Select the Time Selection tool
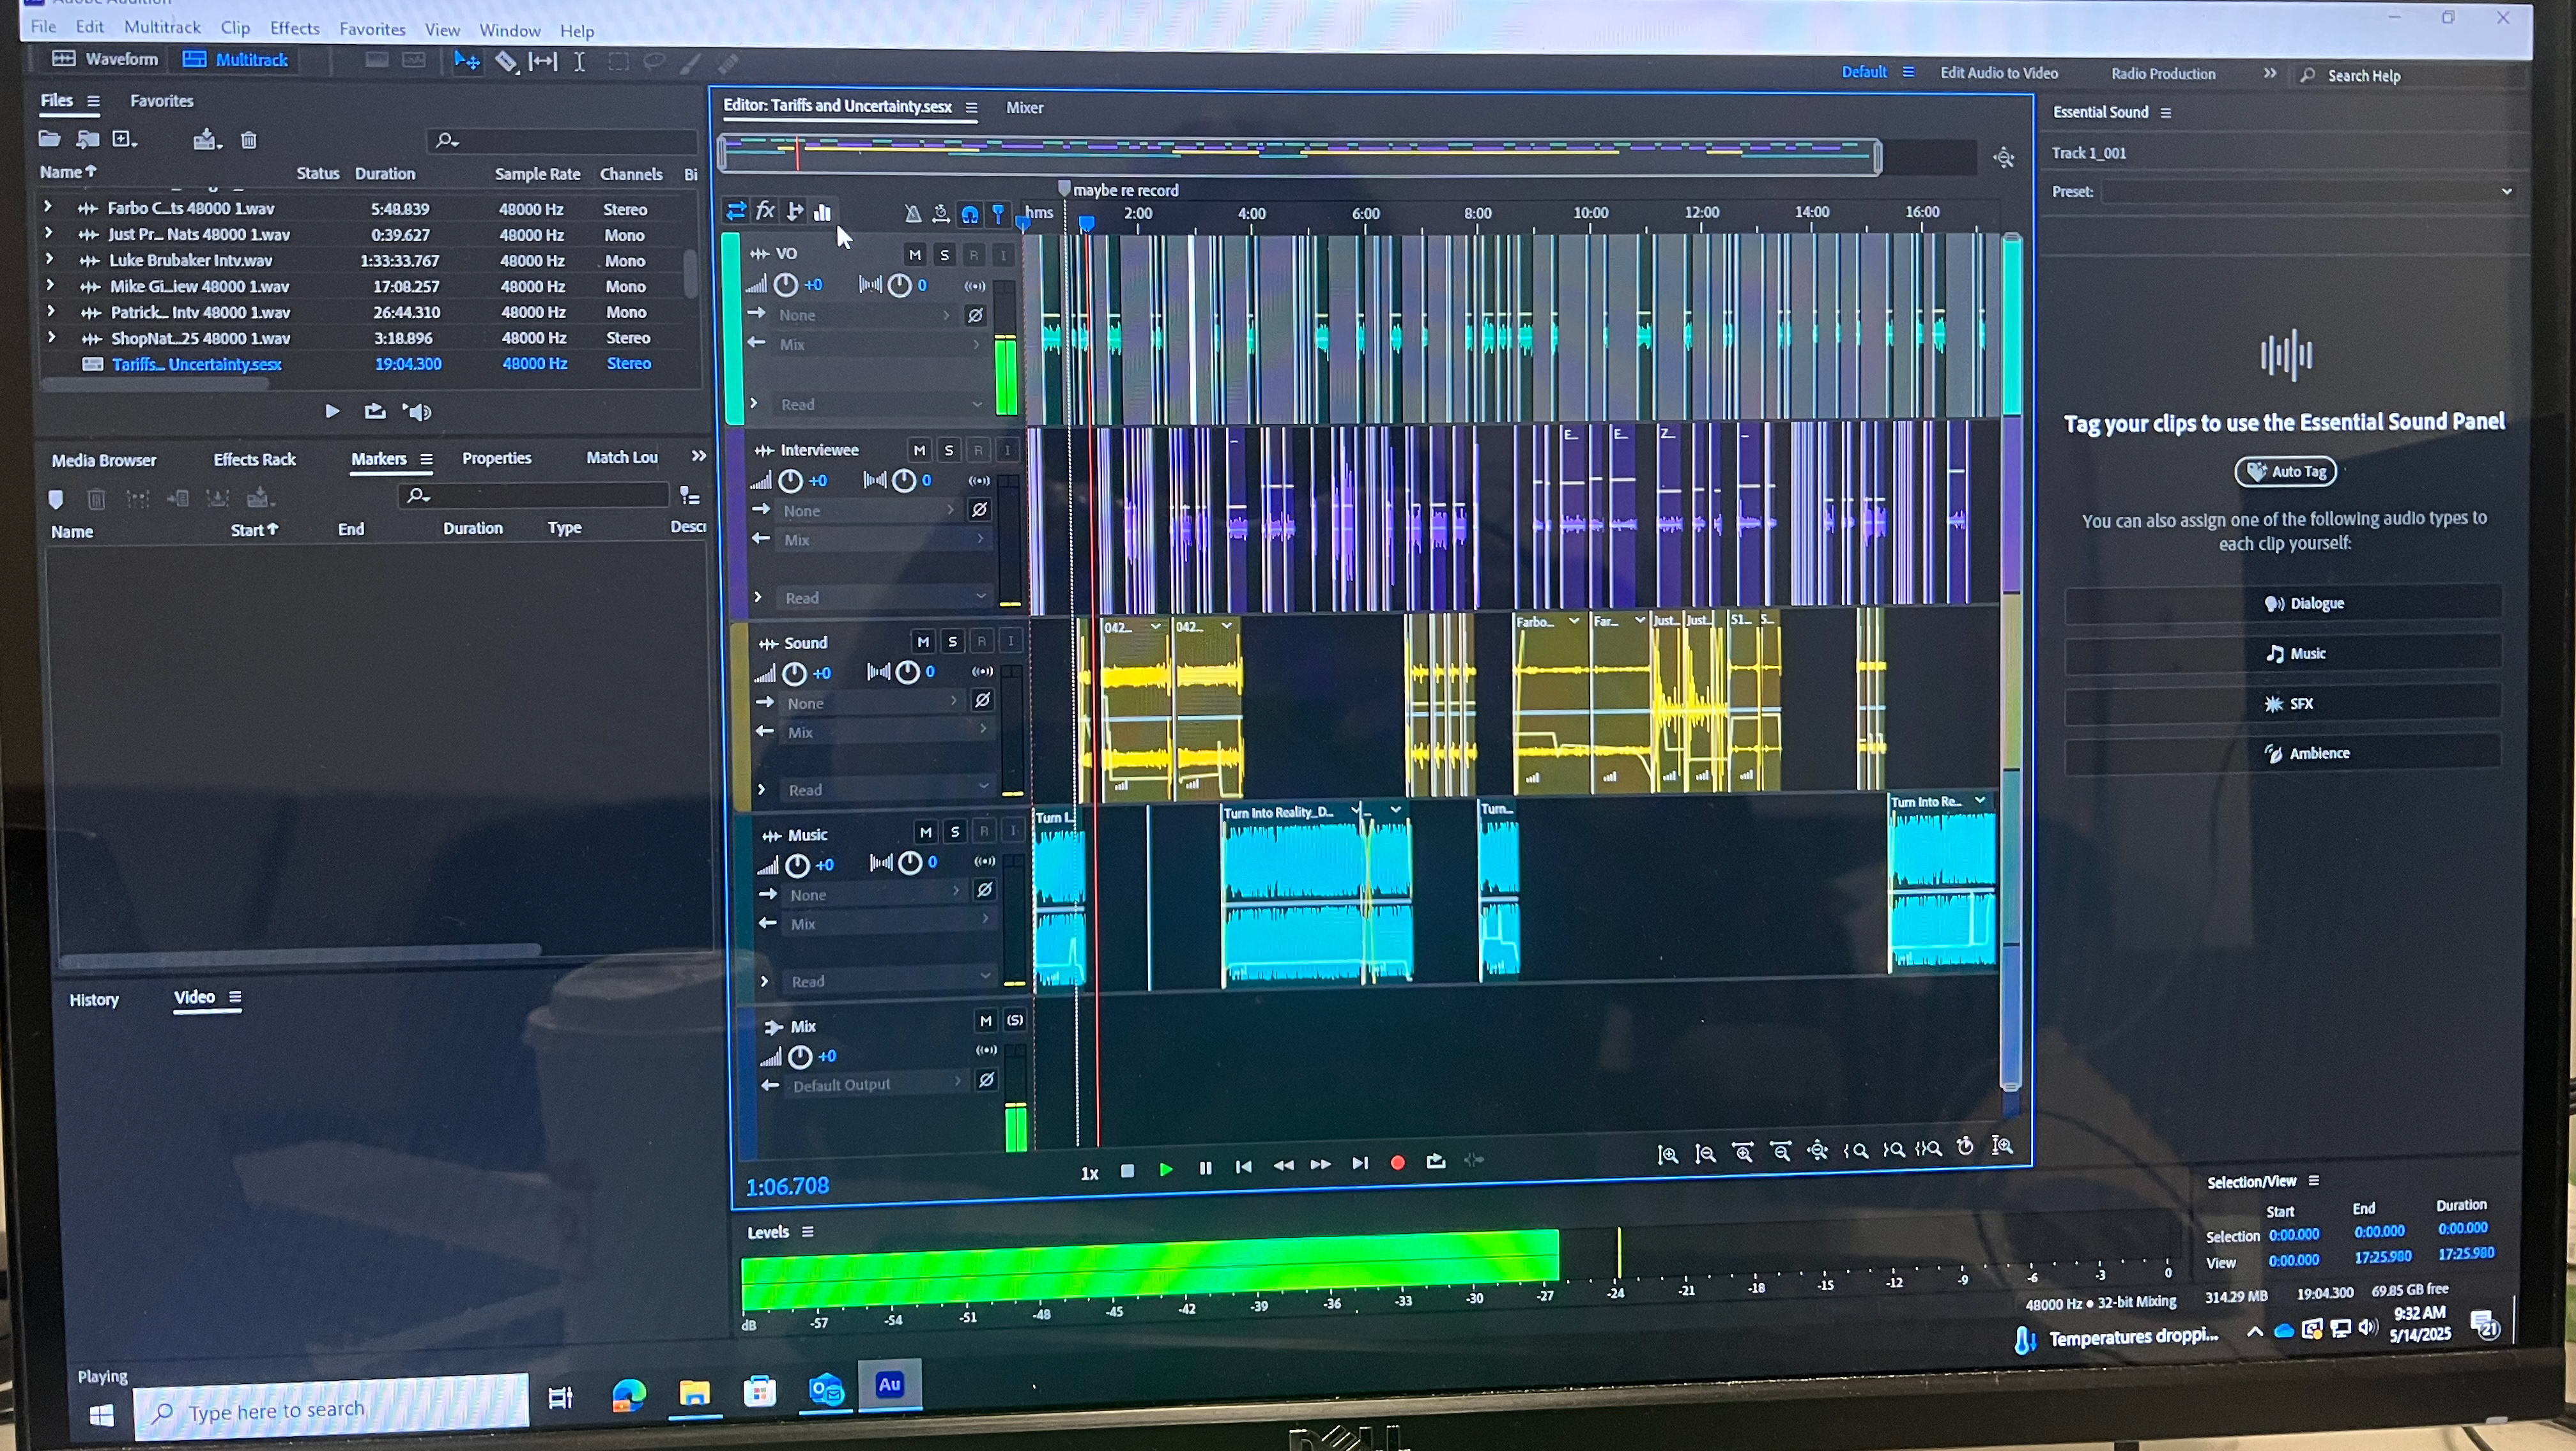The image size is (2576, 1451). (x=579, y=62)
